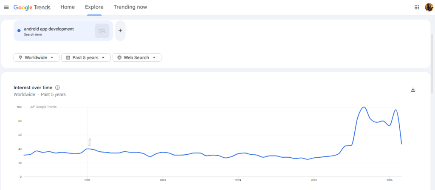Edit the android app development term
435x190 pixels.
point(49,29)
